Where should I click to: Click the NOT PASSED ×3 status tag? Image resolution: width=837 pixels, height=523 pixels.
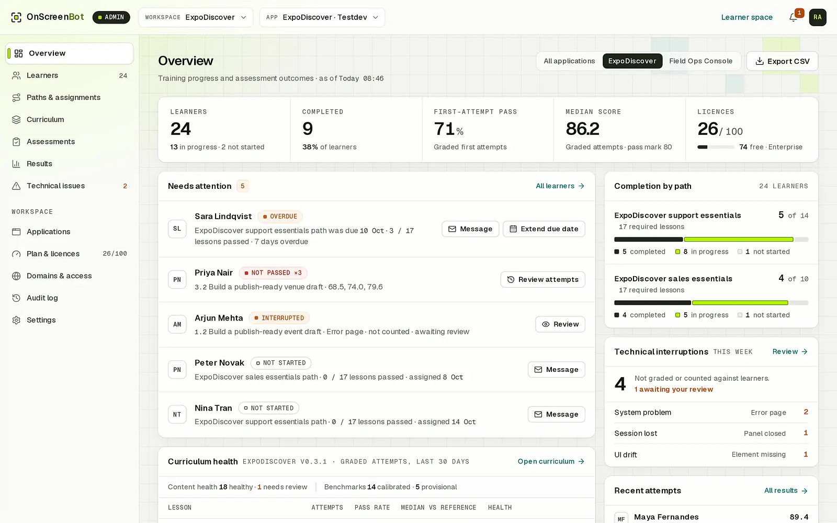click(x=273, y=273)
